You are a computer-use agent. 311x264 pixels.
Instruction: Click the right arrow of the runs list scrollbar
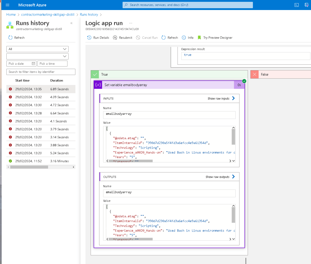(x=74, y=167)
